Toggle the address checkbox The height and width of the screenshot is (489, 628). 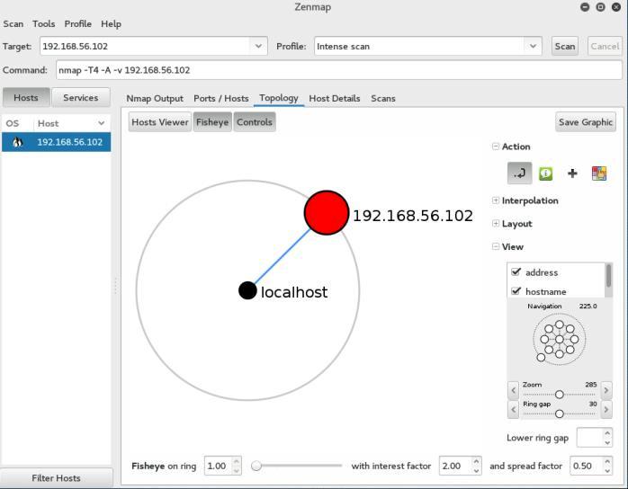516,271
